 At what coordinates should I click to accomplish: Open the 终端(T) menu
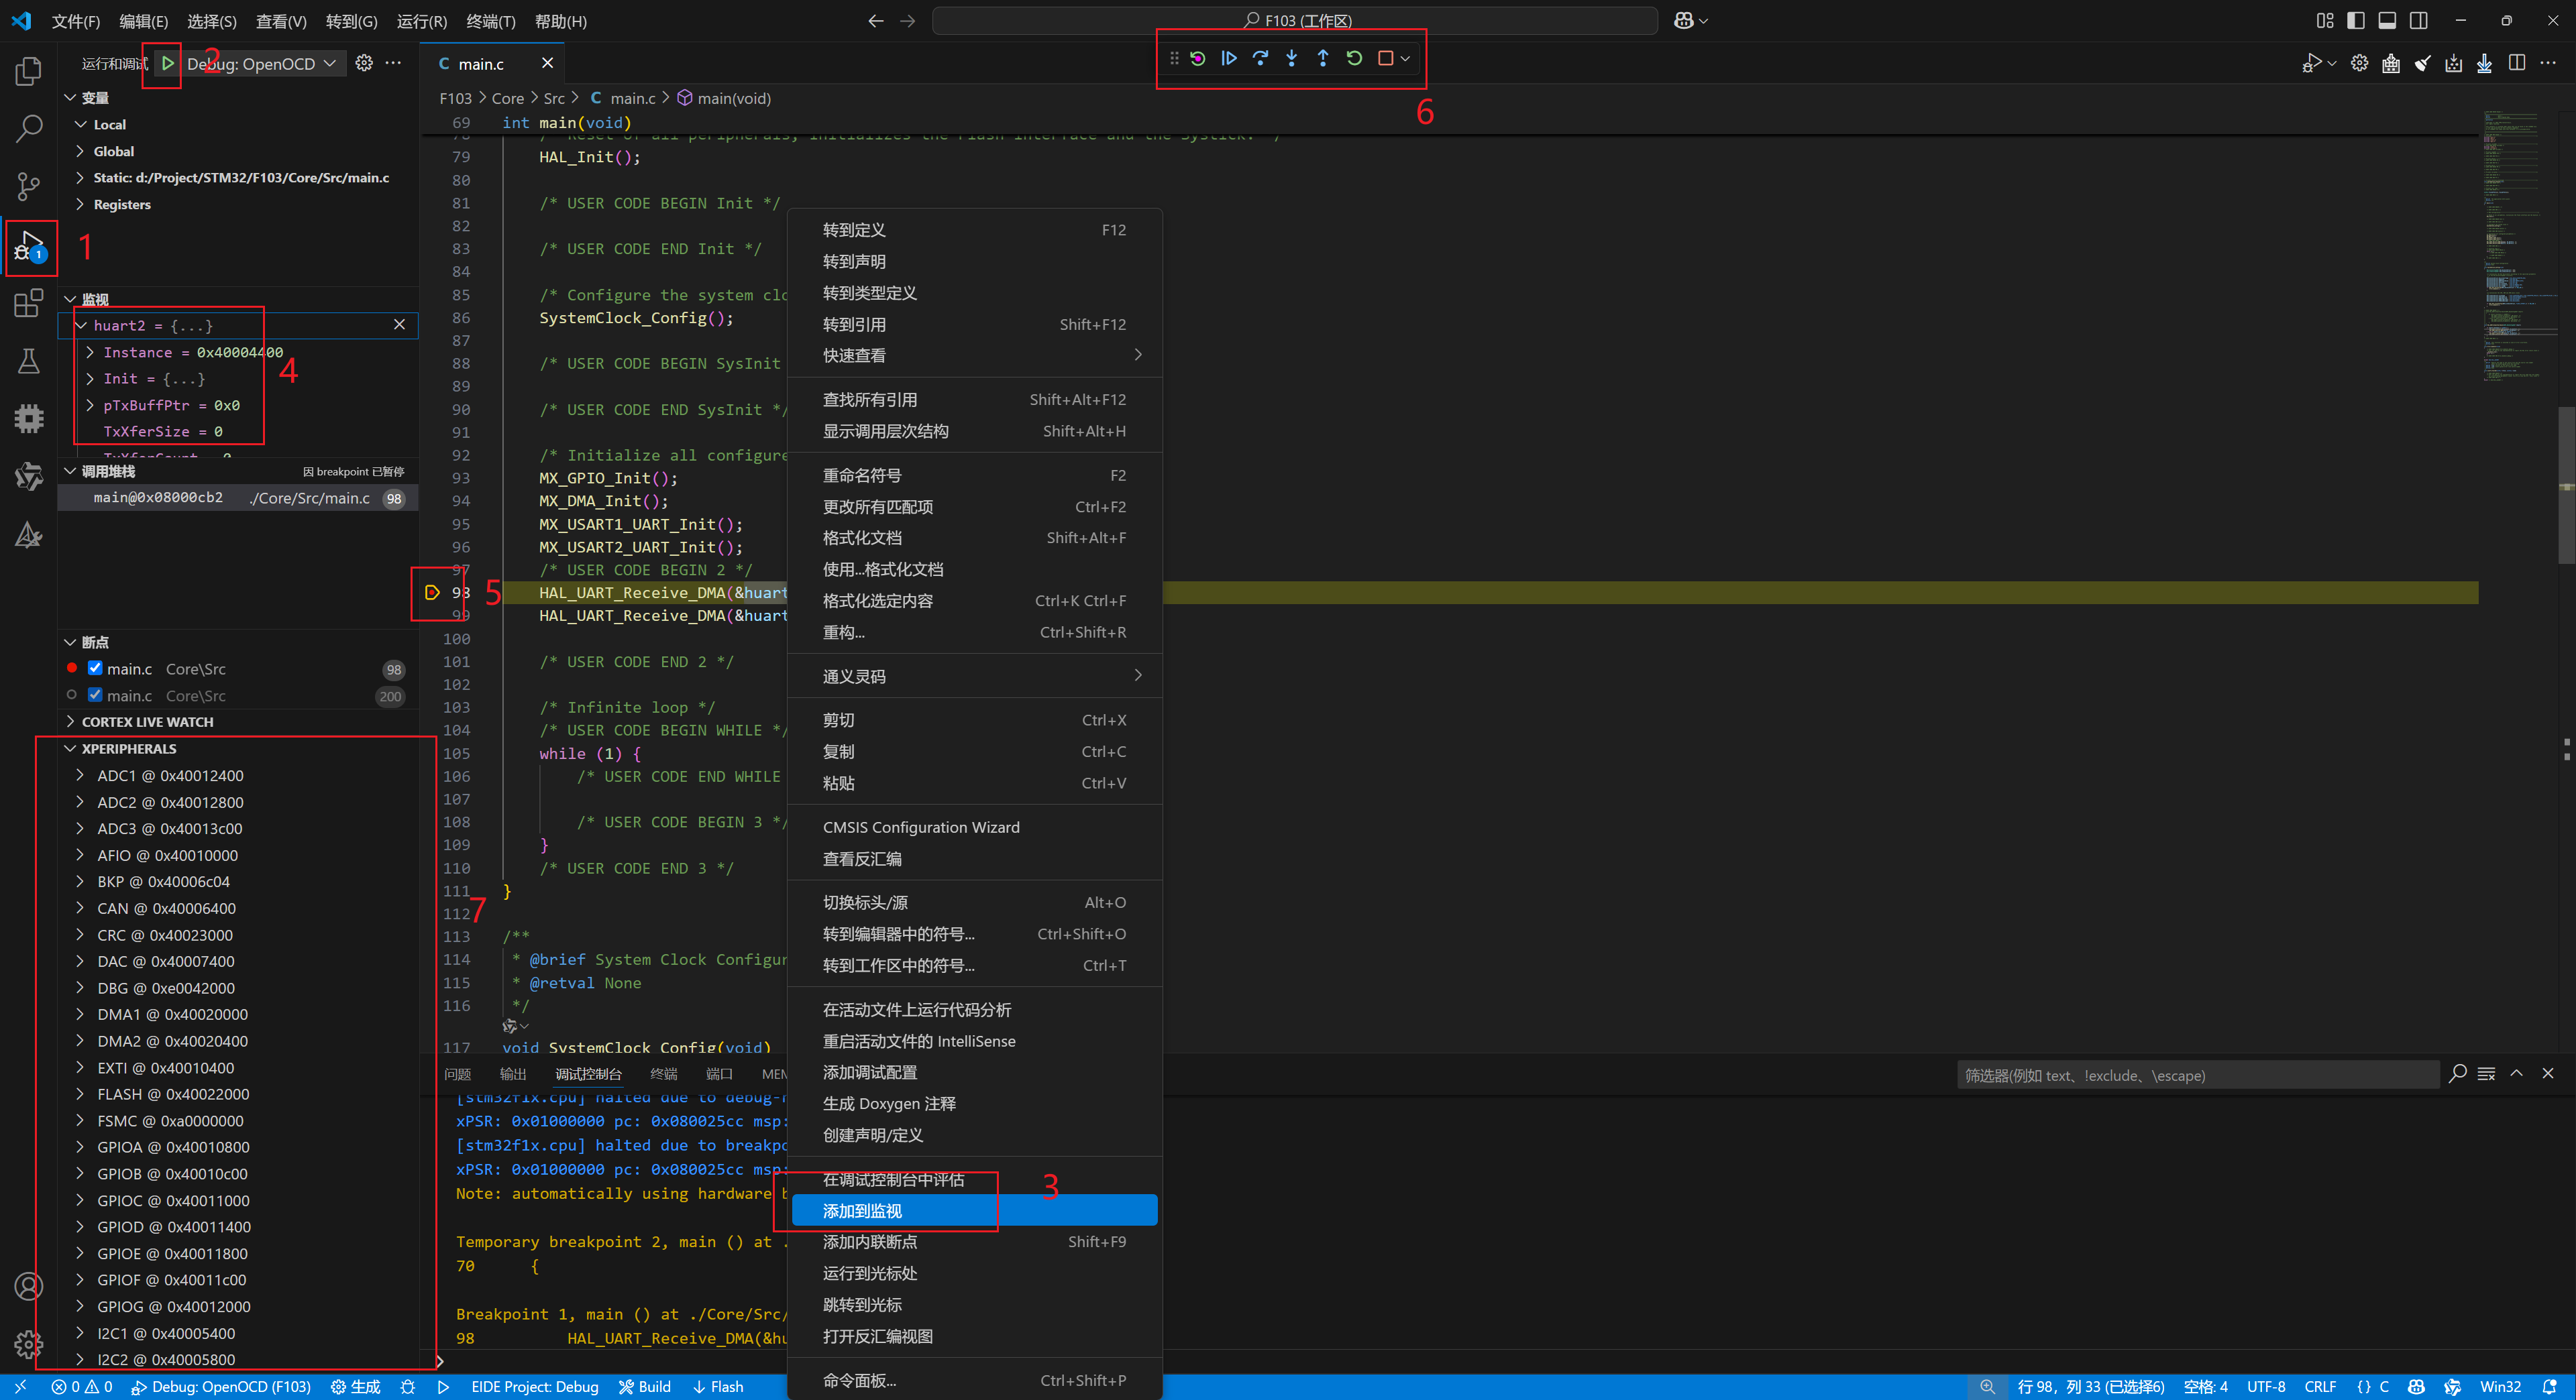pyautogui.click(x=491, y=21)
